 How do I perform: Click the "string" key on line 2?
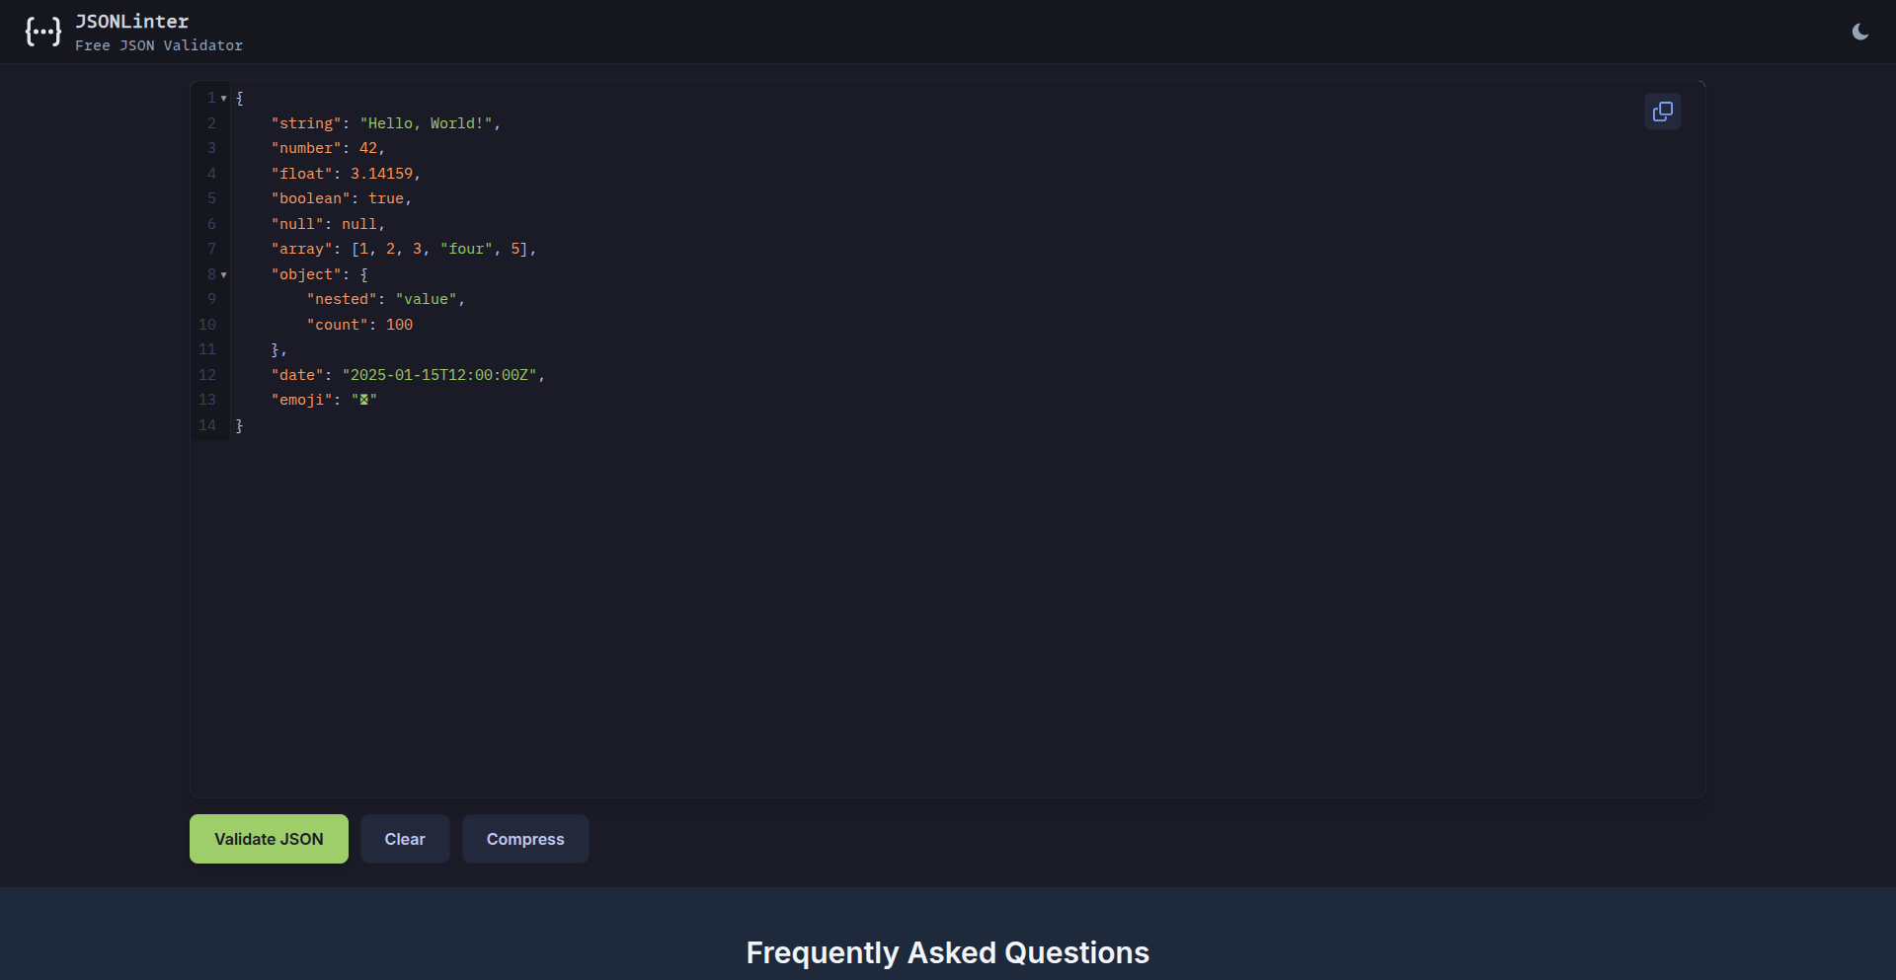pyautogui.click(x=306, y=123)
